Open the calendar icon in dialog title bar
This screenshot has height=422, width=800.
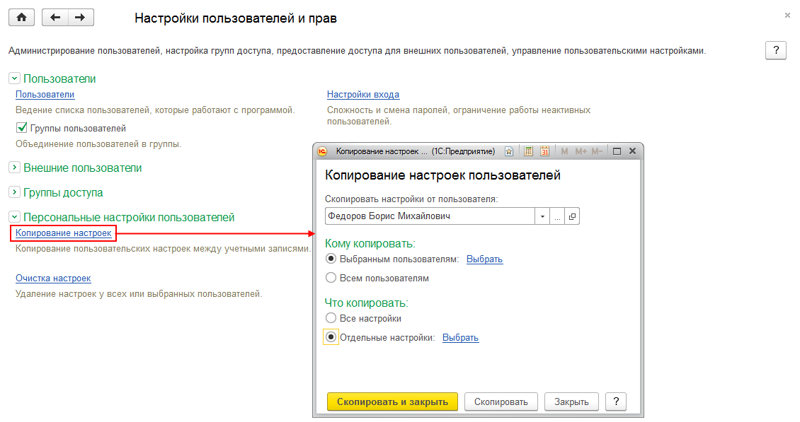coord(545,151)
